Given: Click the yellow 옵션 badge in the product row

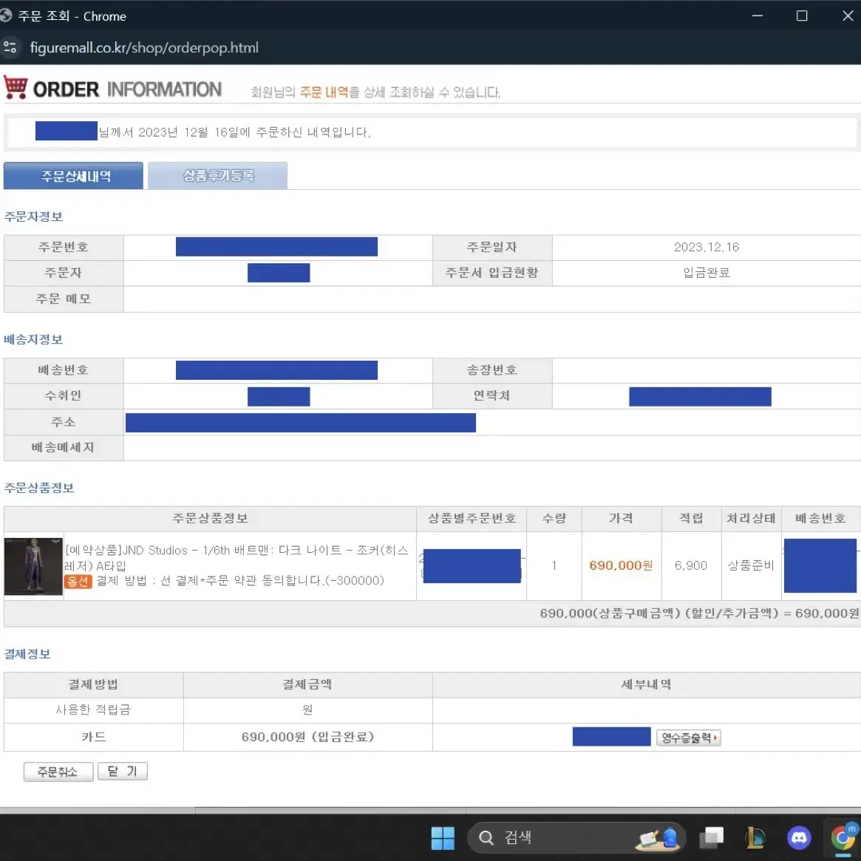Looking at the screenshot, I should coord(78,581).
